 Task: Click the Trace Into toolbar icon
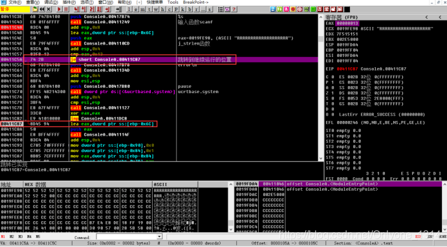click(x=93, y=10)
